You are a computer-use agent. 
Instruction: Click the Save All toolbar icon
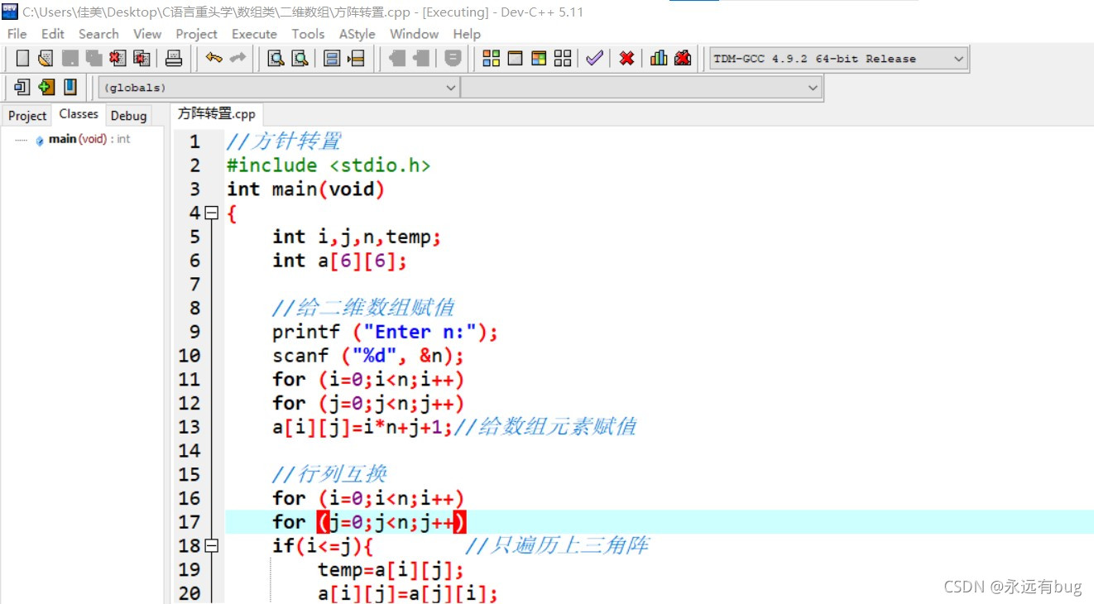(94, 59)
